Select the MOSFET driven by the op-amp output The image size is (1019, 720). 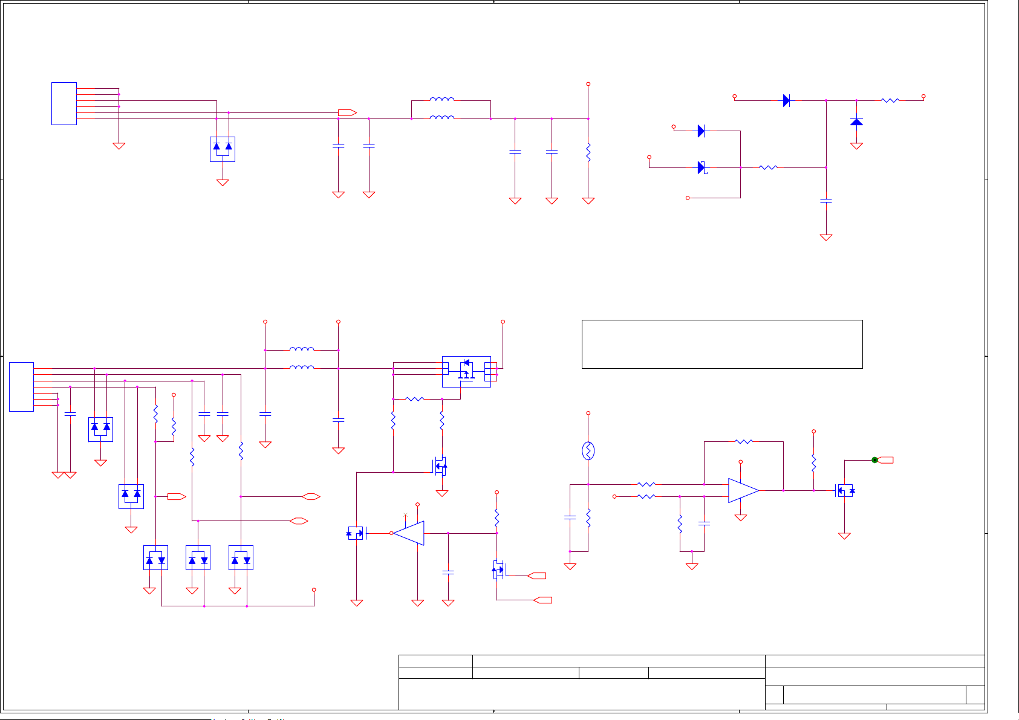point(844,490)
